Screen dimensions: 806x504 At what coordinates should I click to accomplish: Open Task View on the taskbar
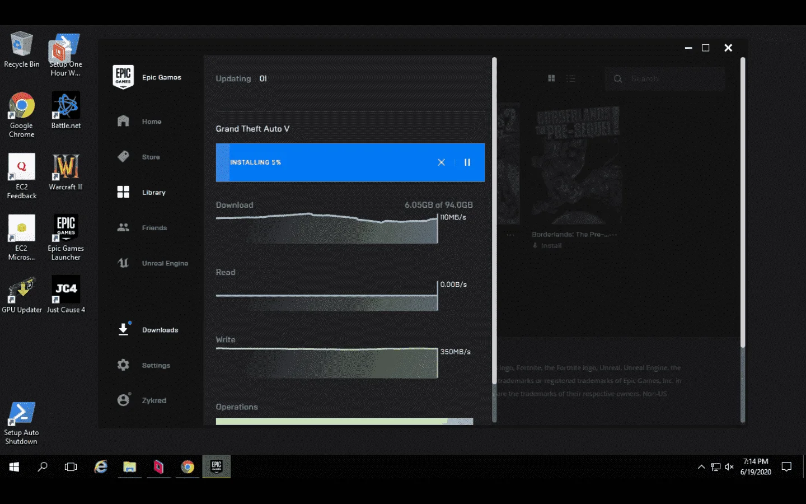[x=71, y=466]
